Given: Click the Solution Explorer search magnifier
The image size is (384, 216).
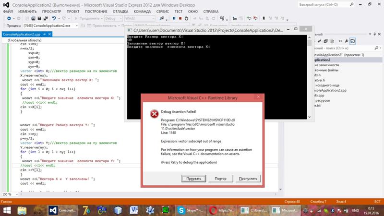Looking at the screenshot, I should click(x=376, y=48).
